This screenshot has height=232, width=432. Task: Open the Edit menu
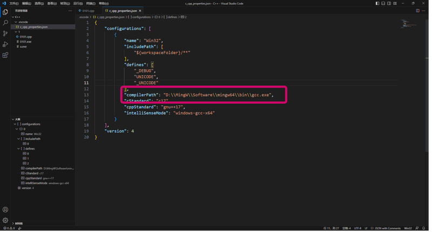point(26,3)
